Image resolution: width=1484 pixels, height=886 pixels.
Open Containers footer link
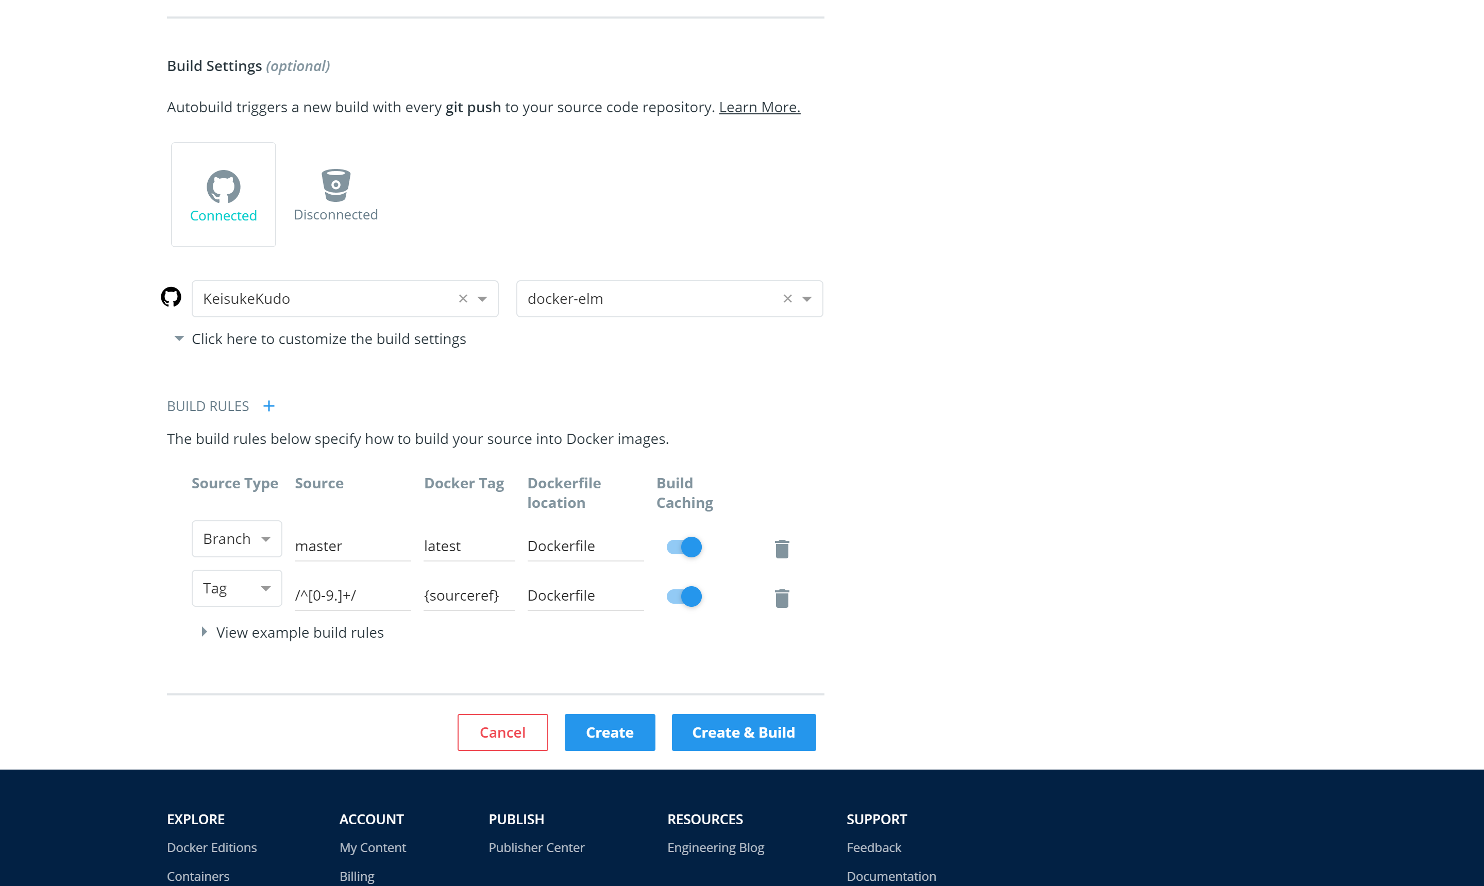pos(198,876)
